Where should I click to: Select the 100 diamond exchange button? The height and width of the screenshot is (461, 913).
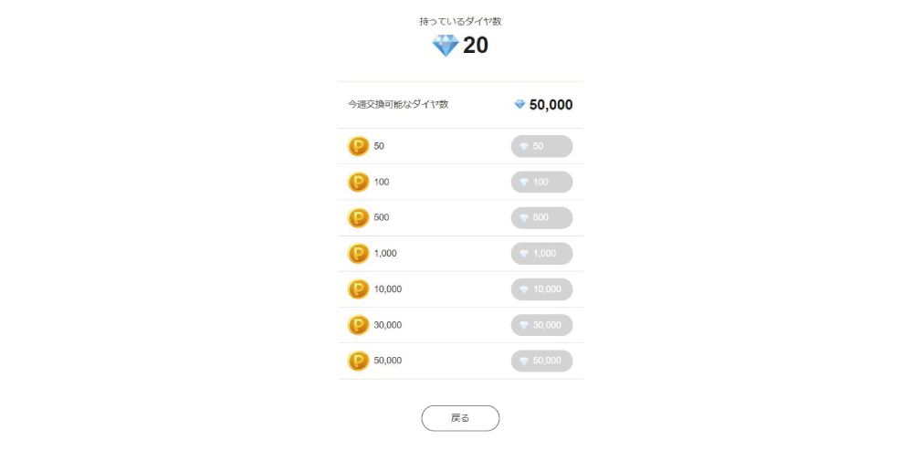pos(541,183)
